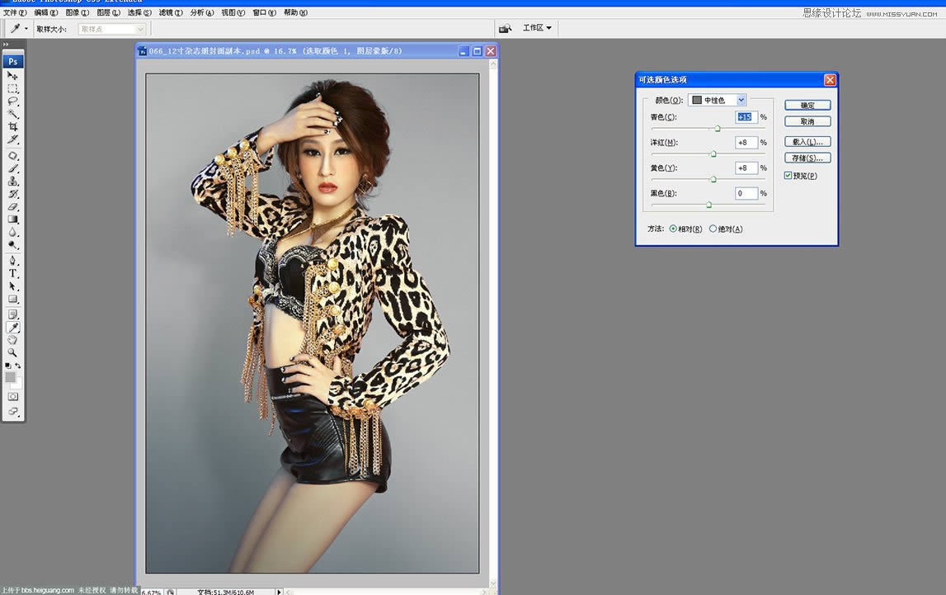Open the 滤镜(T) menu
This screenshot has width=946, height=595.
[x=171, y=12]
